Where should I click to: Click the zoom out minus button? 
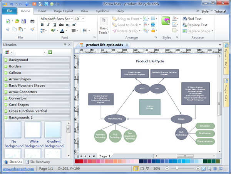click(166, 169)
